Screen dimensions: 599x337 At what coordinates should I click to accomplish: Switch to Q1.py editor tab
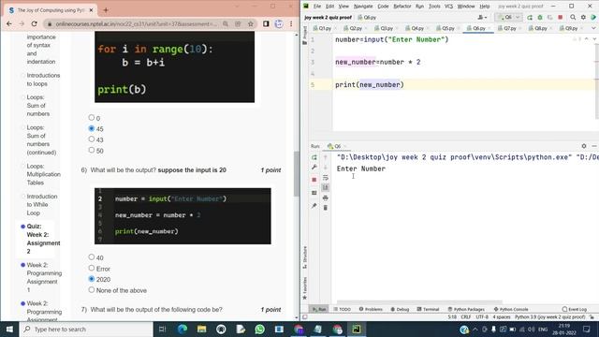coord(325,28)
